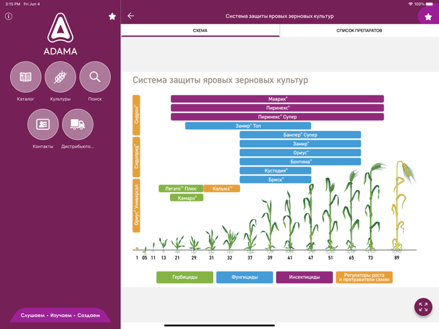This screenshot has height=329, width=439.
Task: Go back using the arrow icon
Action: 130,16
